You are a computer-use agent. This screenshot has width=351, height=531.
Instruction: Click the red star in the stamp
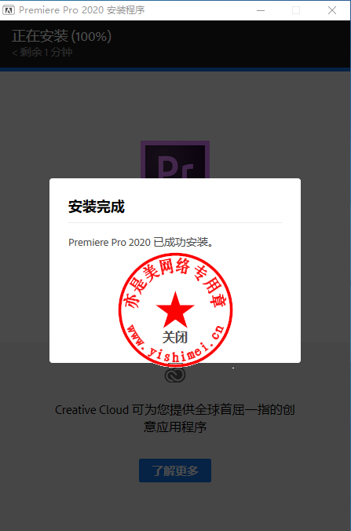click(175, 309)
